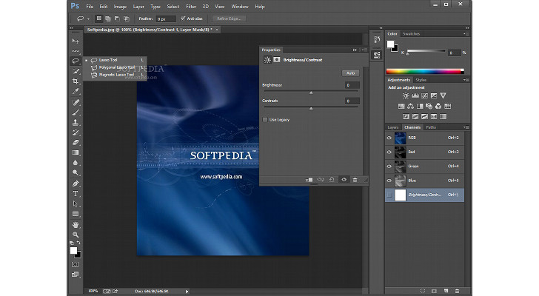Image resolution: width=539 pixels, height=296 pixels.
Task: Open the Channels panel options menu
Action: [x=466, y=127]
